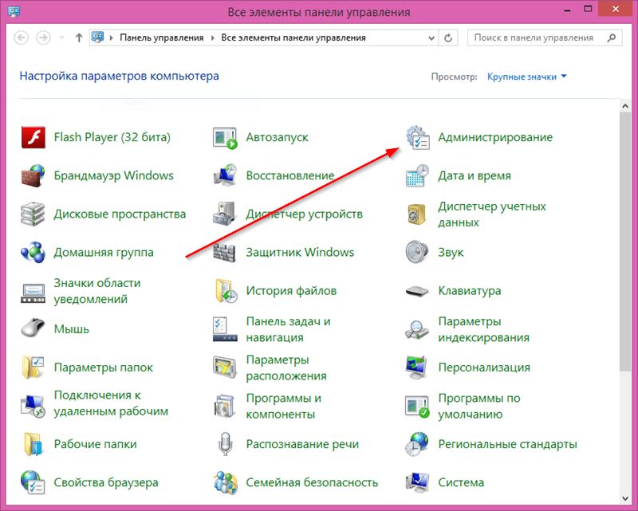
Task: Focus the Поиск в панели управления field
Action: [x=545, y=37]
